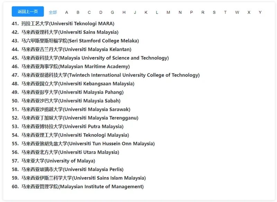The height and width of the screenshot is (202, 277).
Task: Select row 57 University of Malaya
Action: pos(54,161)
